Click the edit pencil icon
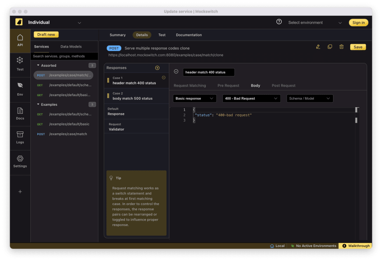The height and width of the screenshot is (261, 382). (x=318, y=47)
